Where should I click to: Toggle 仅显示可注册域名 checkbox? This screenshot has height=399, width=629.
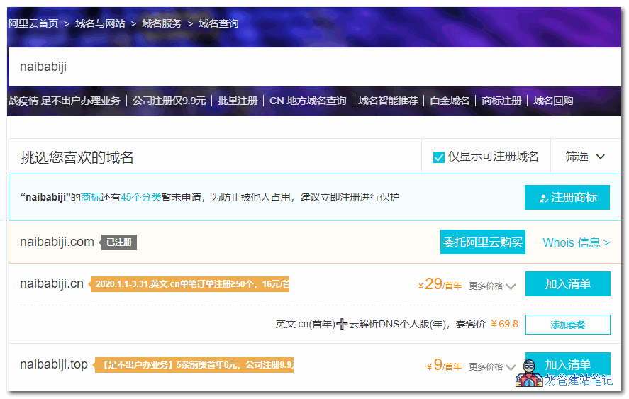[x=439, y=157]
